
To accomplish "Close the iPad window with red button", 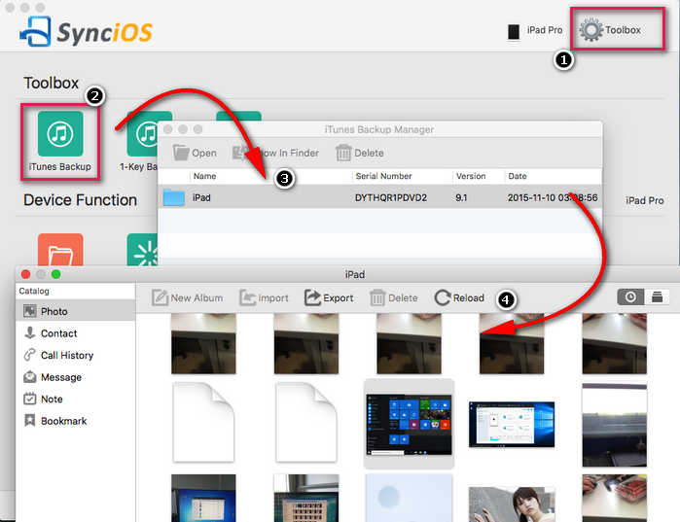I will tap(25, 274).
